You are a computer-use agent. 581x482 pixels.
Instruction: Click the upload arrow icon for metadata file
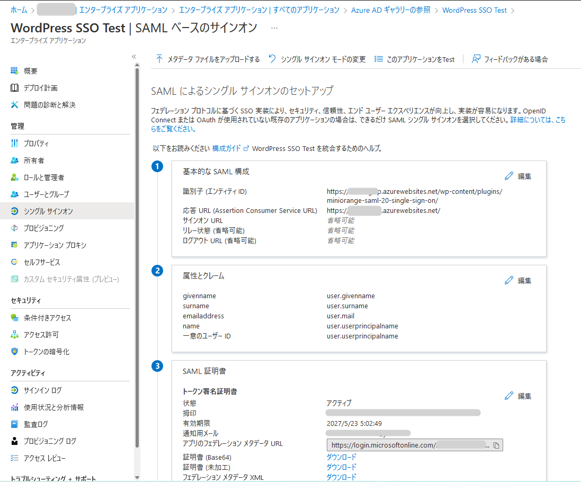pos(159,59)
